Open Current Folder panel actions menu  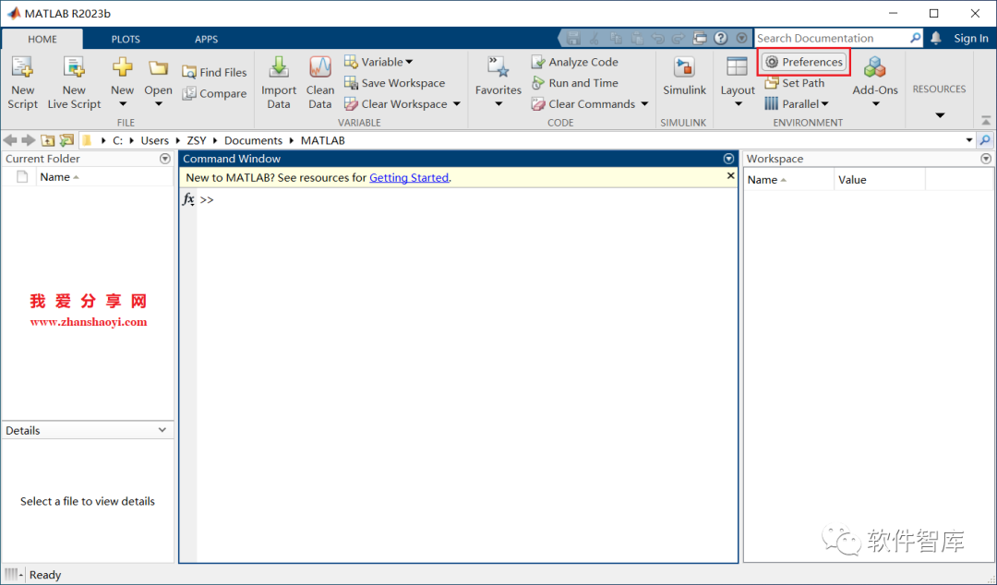point(164,159)
